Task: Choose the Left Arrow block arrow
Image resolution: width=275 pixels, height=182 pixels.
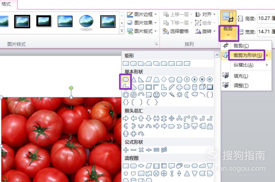Action: coord(134,118)
